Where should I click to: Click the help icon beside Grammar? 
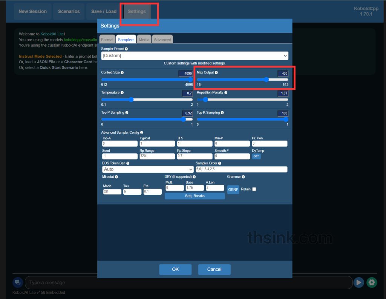point(244,177)
